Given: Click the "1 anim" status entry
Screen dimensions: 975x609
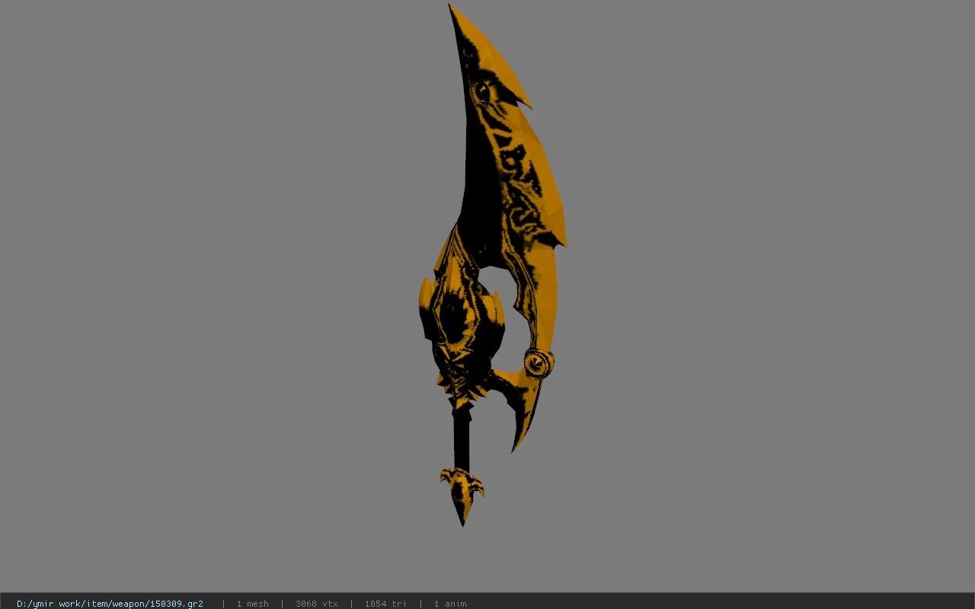Looking at the screenshot, I should click(450, 604).
